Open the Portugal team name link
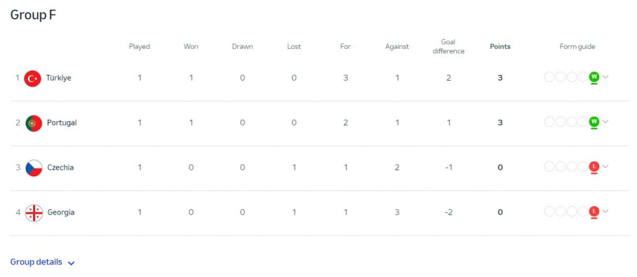The width and height of the screenshot is (637, 277). click(x=62, y=123)
